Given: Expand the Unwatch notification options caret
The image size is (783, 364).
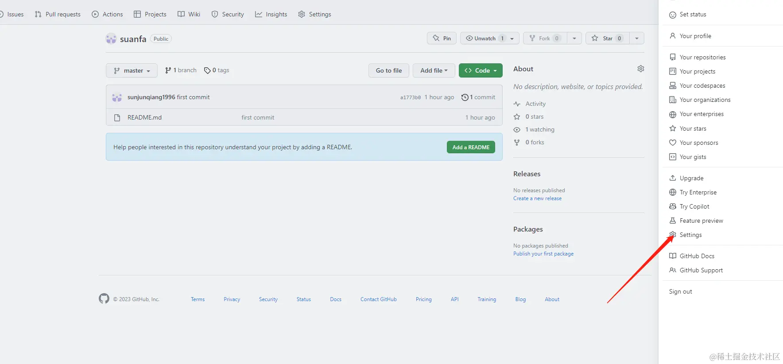Looking at the screenshot, I should click(512, 38).
